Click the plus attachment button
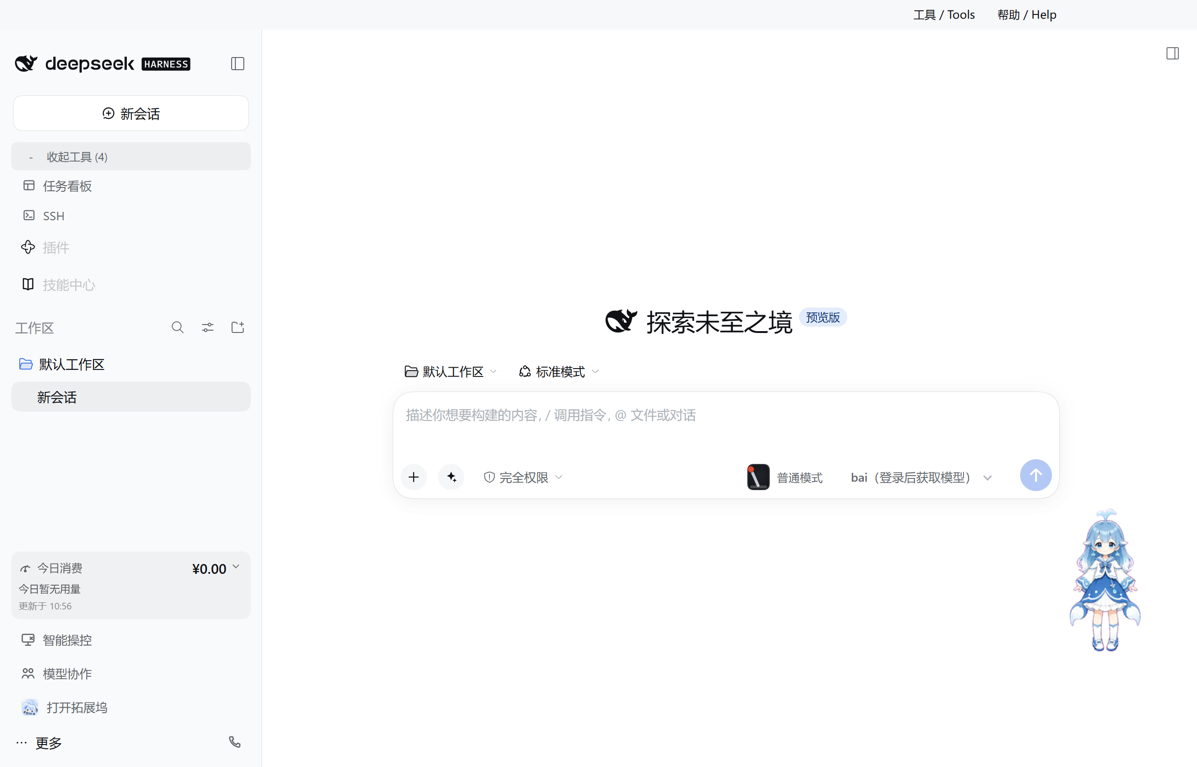 (x=414, y=477)
